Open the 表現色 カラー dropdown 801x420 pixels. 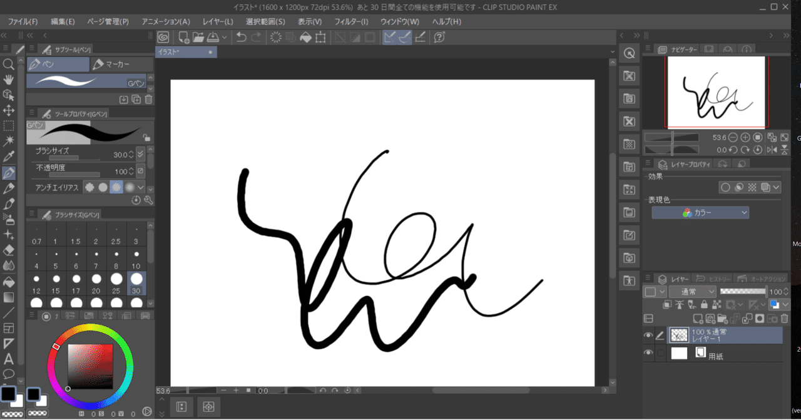(x=700, y=213)
